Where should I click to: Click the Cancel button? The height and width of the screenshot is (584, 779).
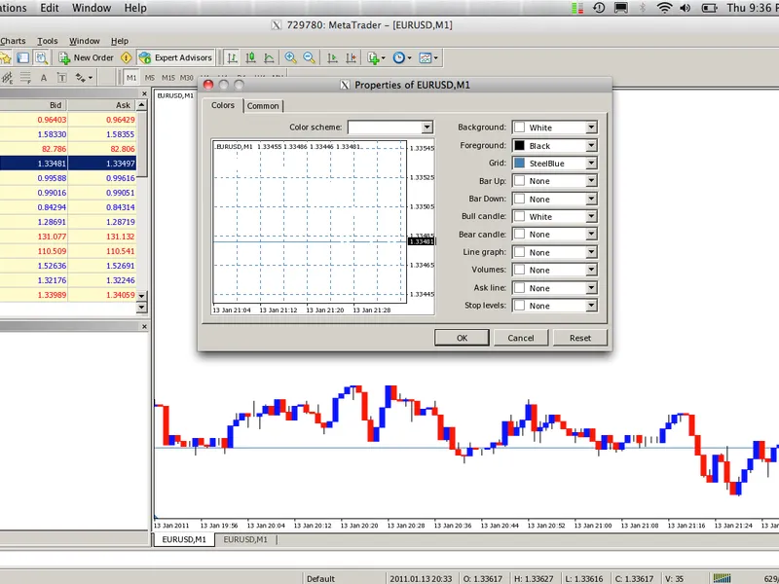tap(521, 338)
